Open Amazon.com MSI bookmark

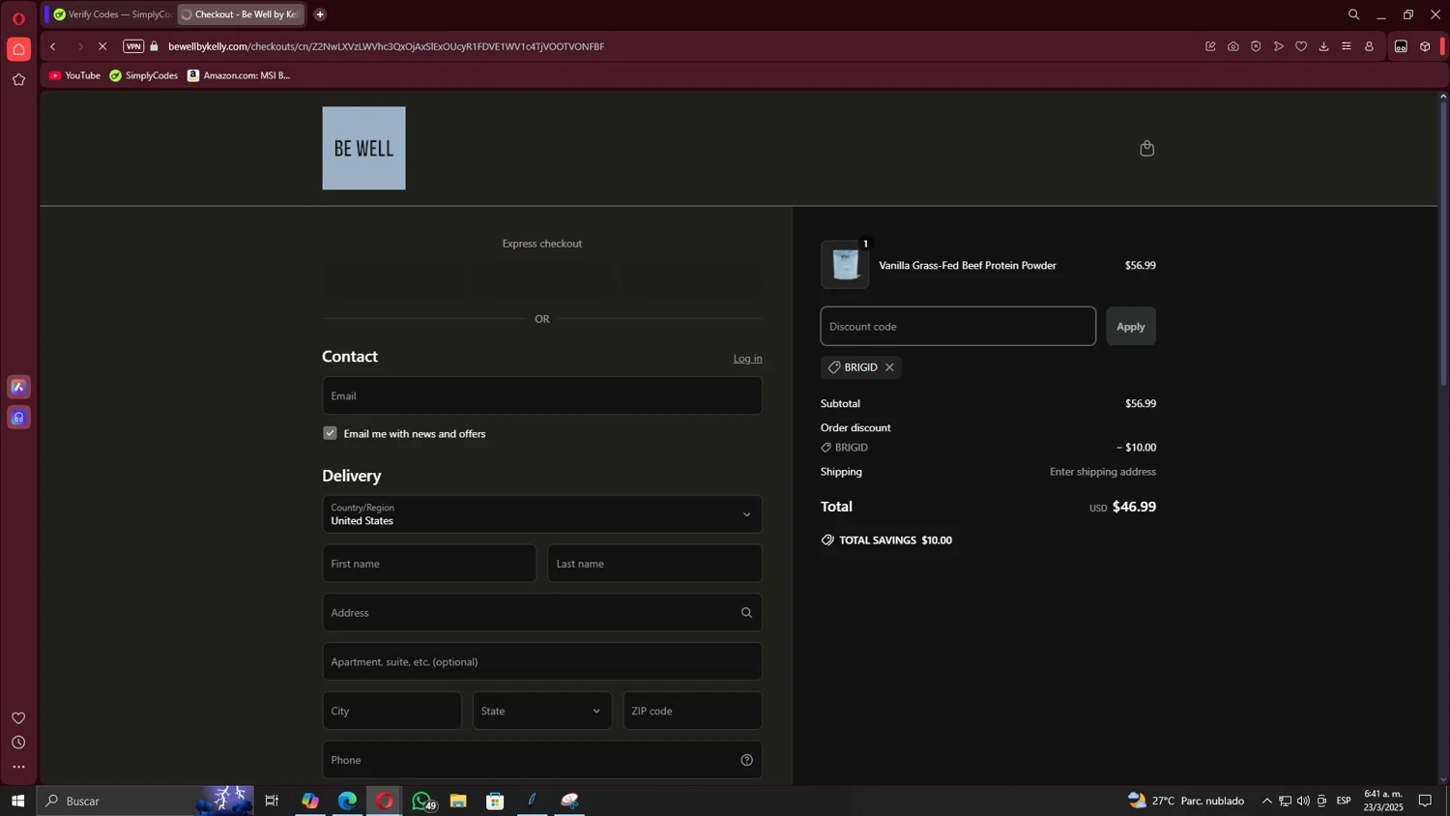click(239, 75)
